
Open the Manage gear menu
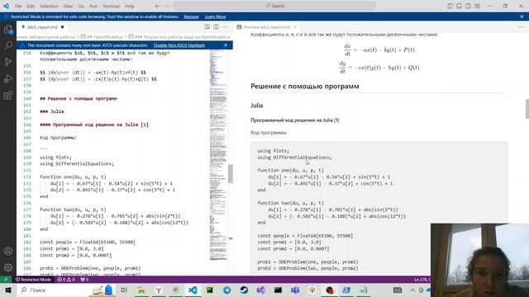(x=8, y=267)
